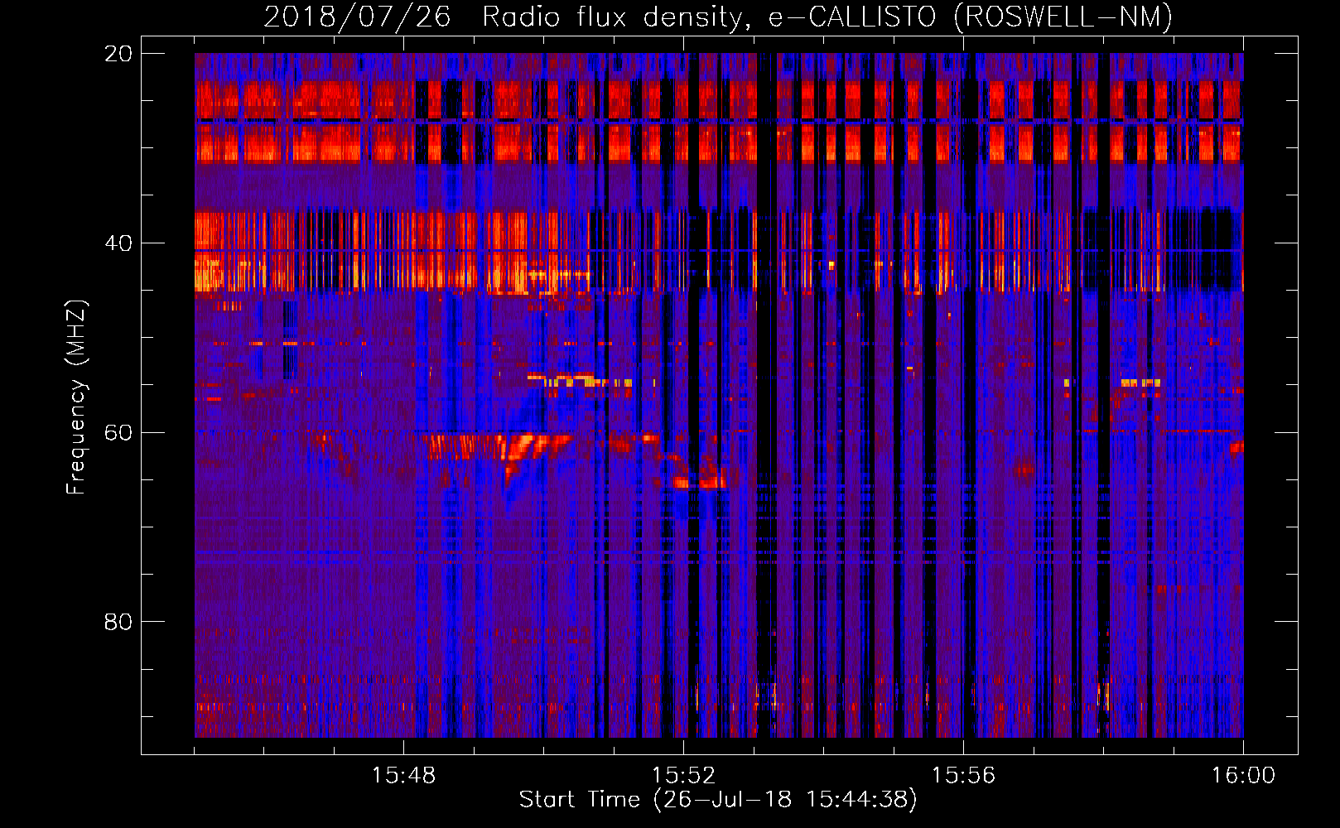The image size is (1340, 828).
Task: Click the '80' frequency tick label
Action: 118,622
